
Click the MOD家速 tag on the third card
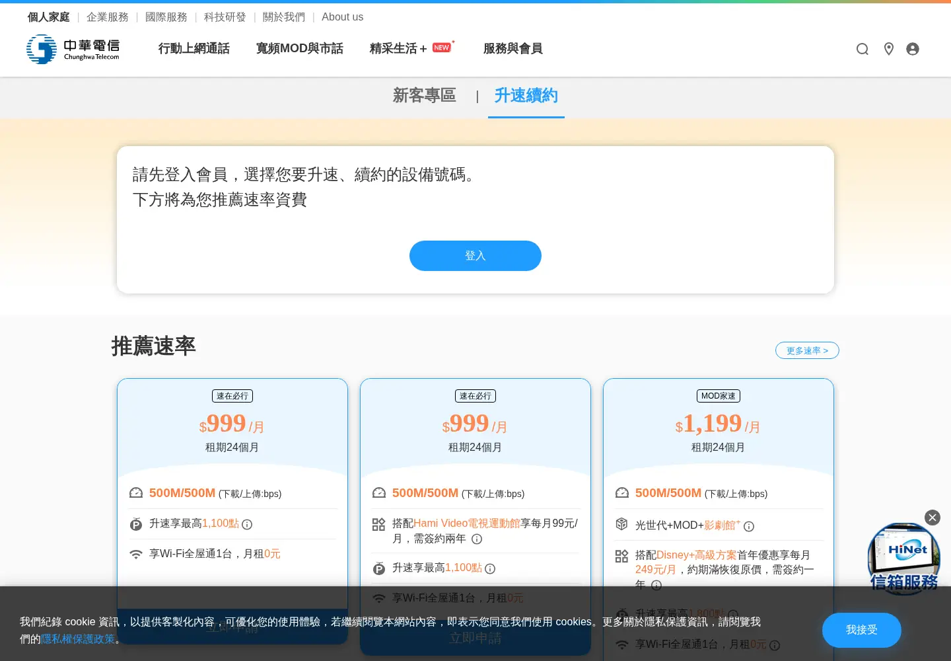[719, 396]
